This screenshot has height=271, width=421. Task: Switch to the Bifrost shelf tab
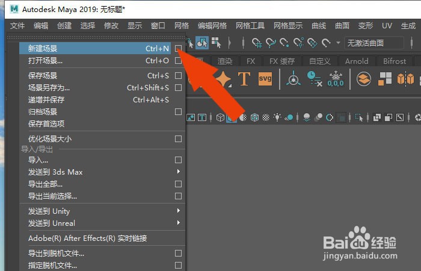pyautogui.click(x=395, y=61)
